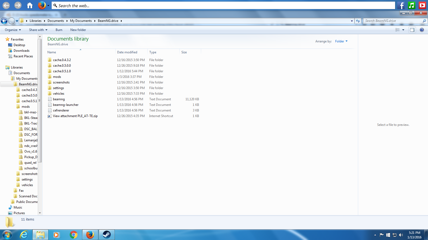Select View attachment PLE_AT-TE.zip shortcut
Viewport: 428px width, 240px height.
[x=75, y=116]
